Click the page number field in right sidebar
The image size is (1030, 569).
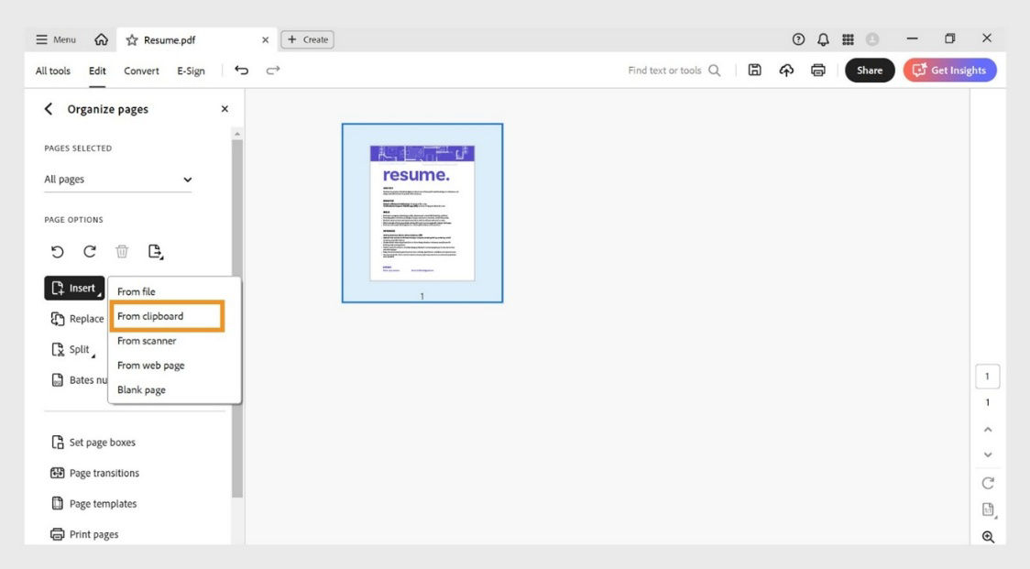(988, 376)
